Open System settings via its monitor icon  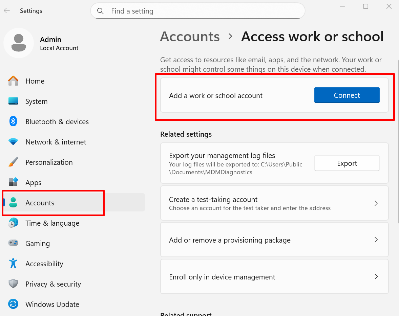click(13, 101)
